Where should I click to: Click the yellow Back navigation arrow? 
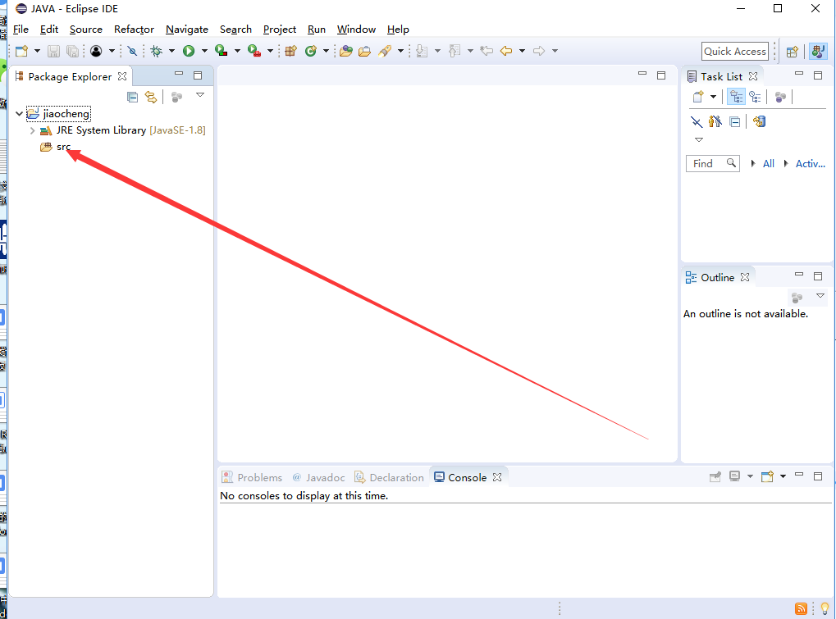(x=506, y=51)
